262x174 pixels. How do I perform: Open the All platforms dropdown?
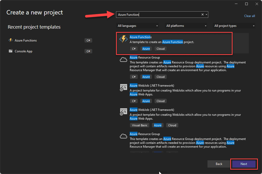186,26
